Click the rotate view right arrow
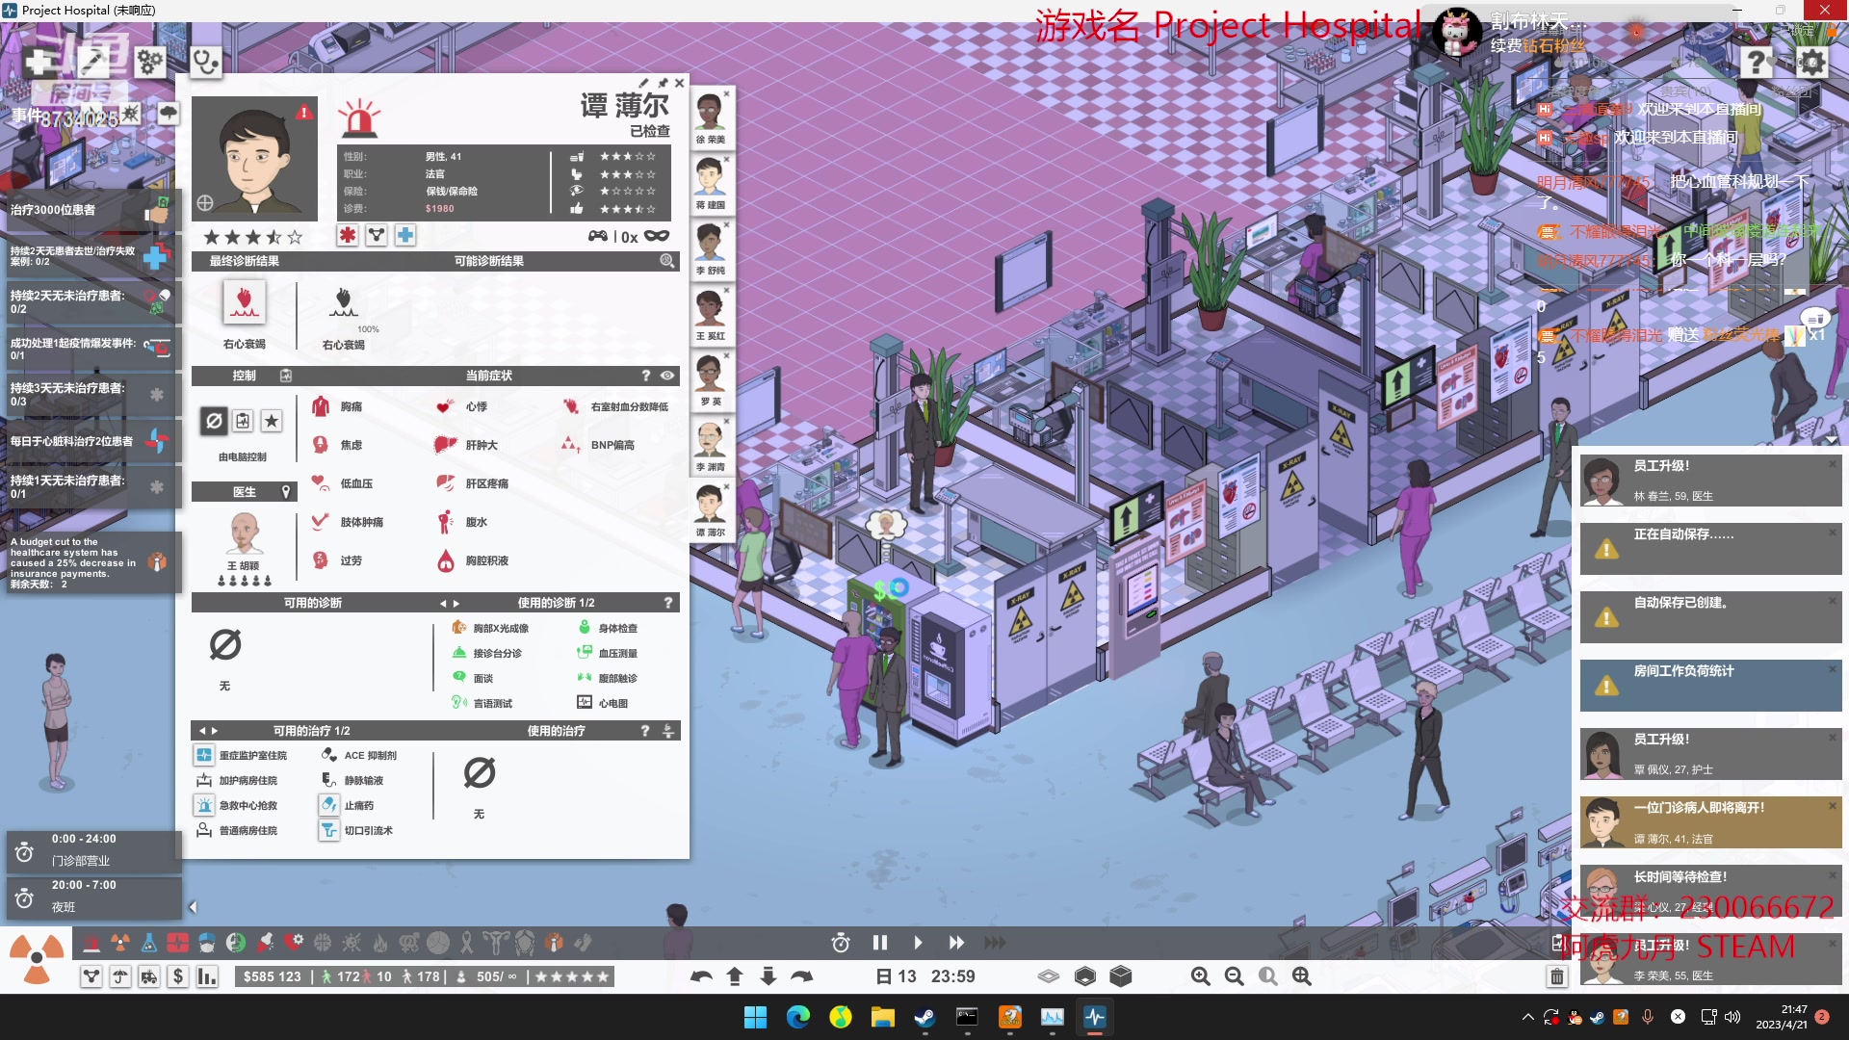Viewport: 1849px width, 1040px height. (x=802, y=976)
